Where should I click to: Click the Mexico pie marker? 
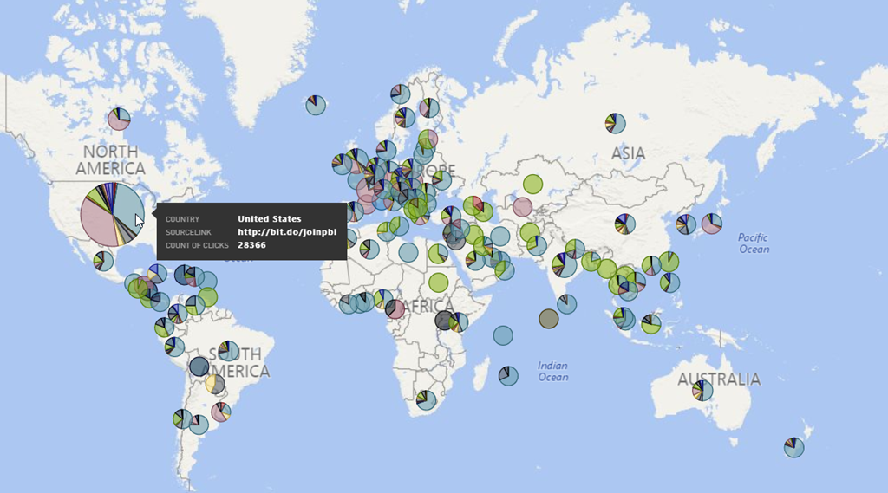[x=103, y=260]
